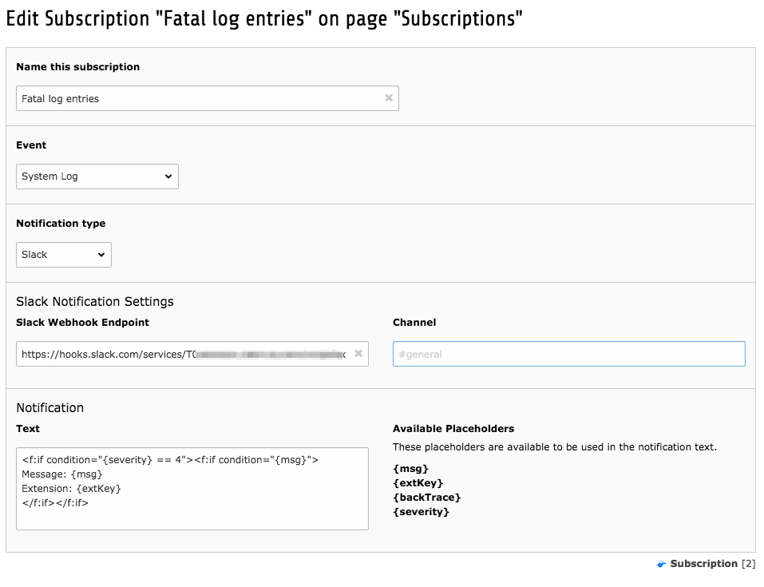The height and width of the screenshot is (587, 764).
Task: Choose the {severity} placeholder
Action: (421, 512)
